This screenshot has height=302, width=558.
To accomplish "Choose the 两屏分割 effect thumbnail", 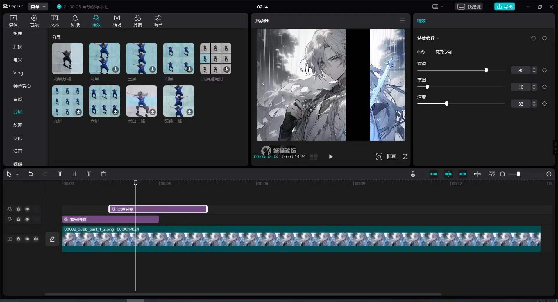I will click(x=67, y=58).
